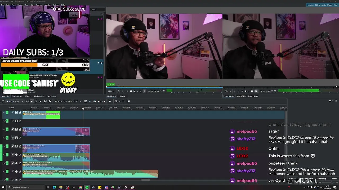Select TWITCH.mp4 clip on track V5
Viewport: 339px width, 190px height.
pos(41,114)
